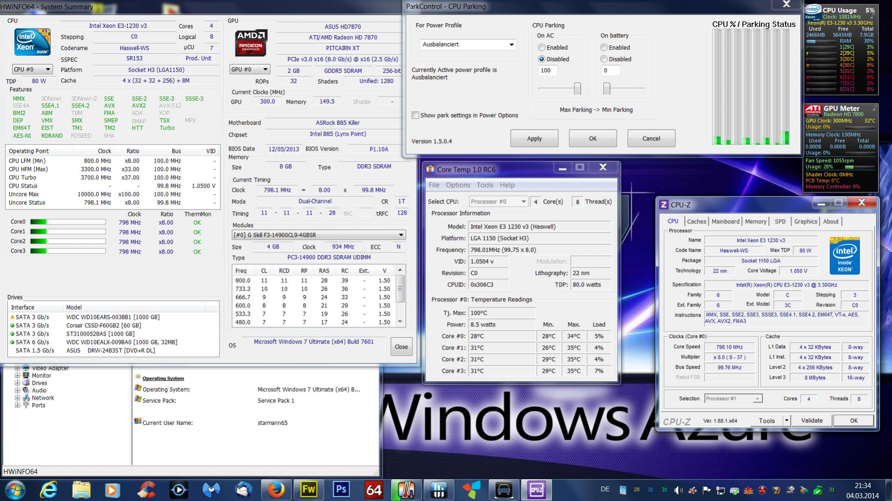892x501 pixels.
Task: Click Cancel in ParkControl
Action: 651,138
